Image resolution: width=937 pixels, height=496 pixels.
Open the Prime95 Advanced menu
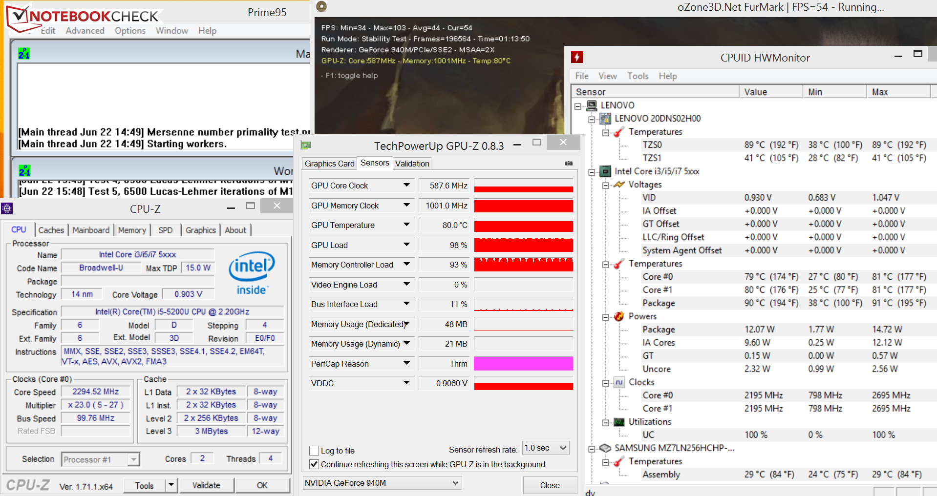85,31
